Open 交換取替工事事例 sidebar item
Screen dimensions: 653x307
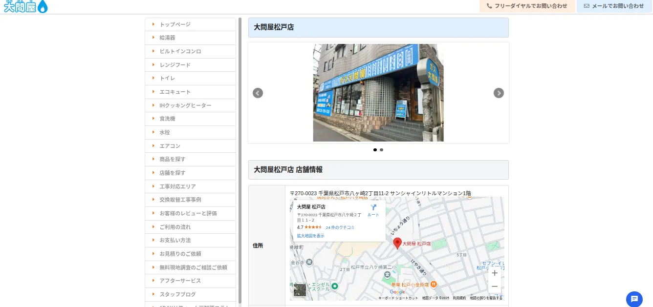pyautogui.click(x=190, y=200)
